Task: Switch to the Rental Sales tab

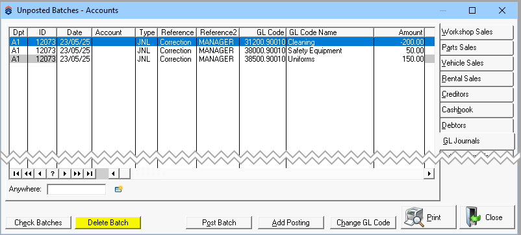Action: 476,79
